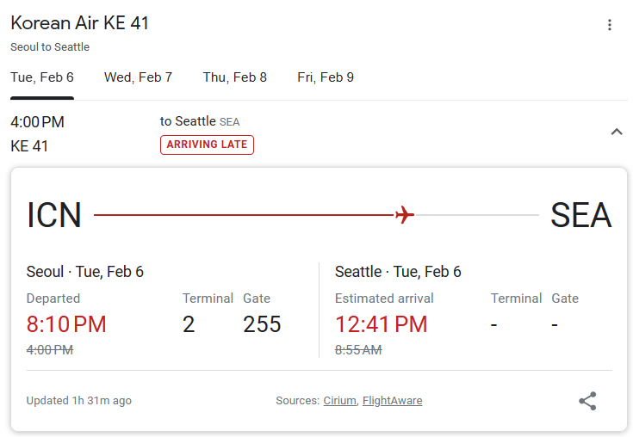Click the Updated 1h 31m ago text
This screenshot has width=633, height=437.
pyautogui.click(x=79, y=401)
